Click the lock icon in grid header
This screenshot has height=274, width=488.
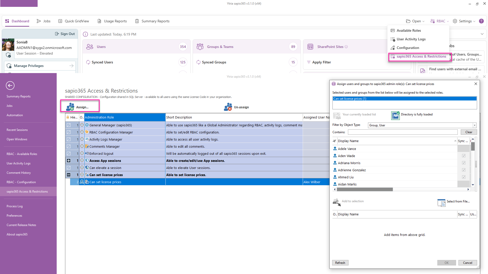pos(68,117)
